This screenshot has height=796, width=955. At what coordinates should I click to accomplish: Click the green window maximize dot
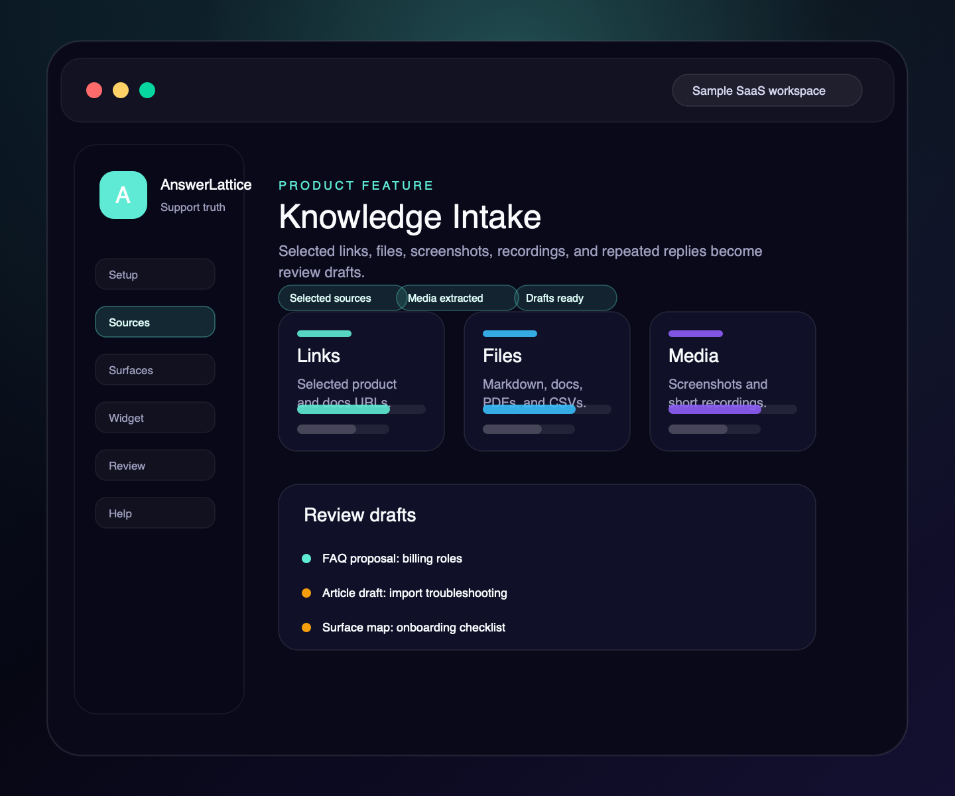coord(147,90)
